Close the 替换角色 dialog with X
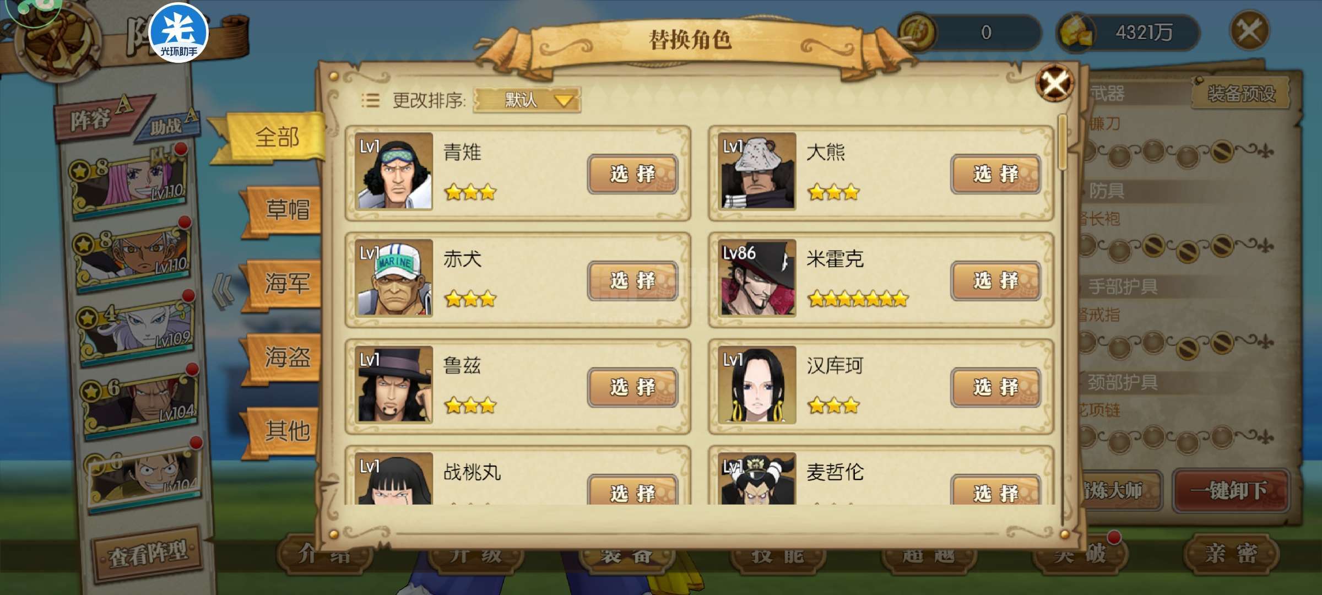The height and width of the screenshot is (595, 1322). pyautogui.click(x=1054, y=83)
